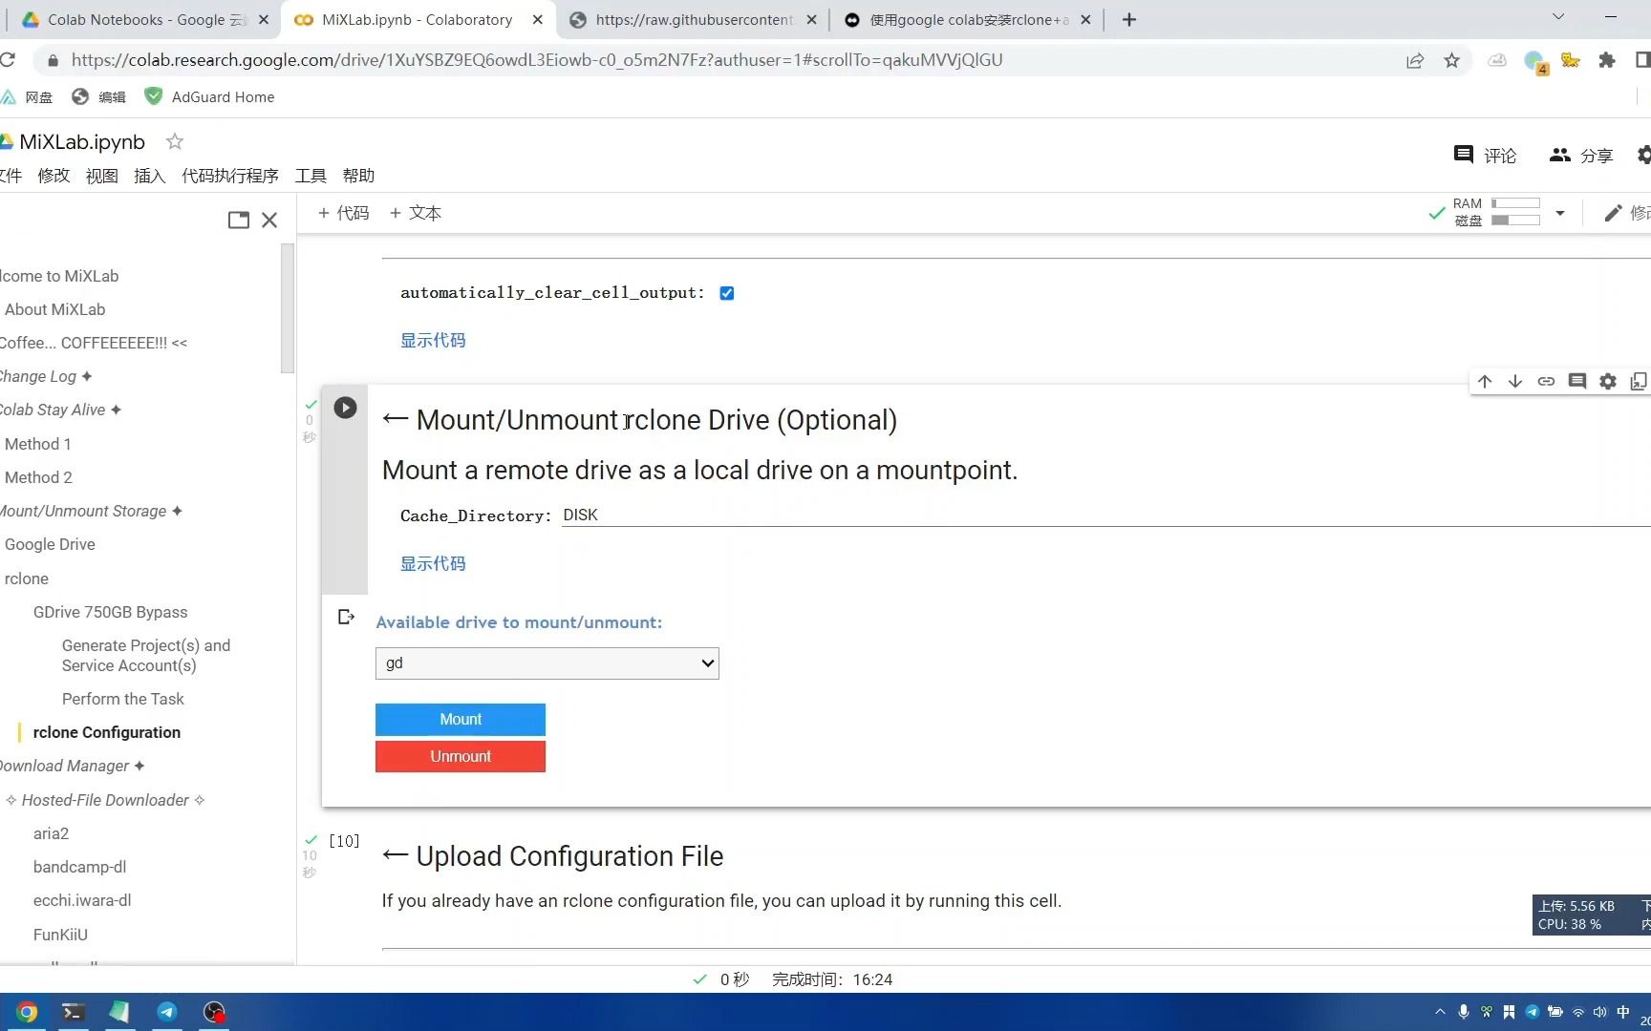The width and height of the screenshot is (1651, 1031).
Task: Go to About MiXLab in contents
Action: [x=54, y=309]
